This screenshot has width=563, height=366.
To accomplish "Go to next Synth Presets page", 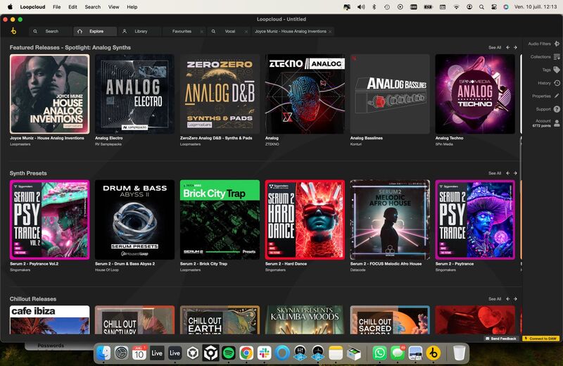I will pyautogui.click(x=515, y=173).
